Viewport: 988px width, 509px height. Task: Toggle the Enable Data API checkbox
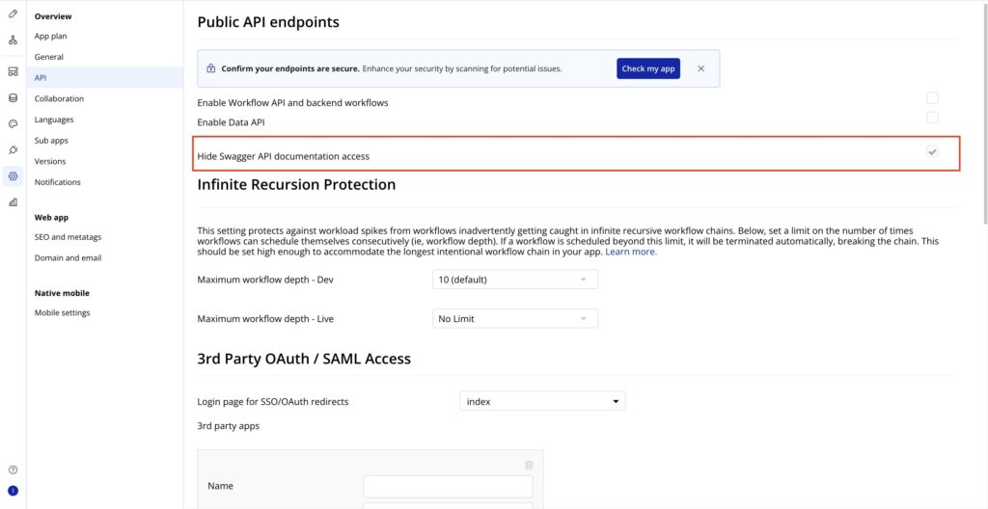coord(932,118)
